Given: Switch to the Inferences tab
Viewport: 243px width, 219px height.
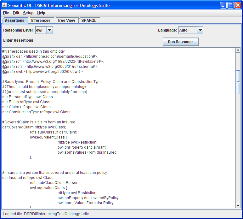Looking at the screenshot, I should tap(41, 20).
